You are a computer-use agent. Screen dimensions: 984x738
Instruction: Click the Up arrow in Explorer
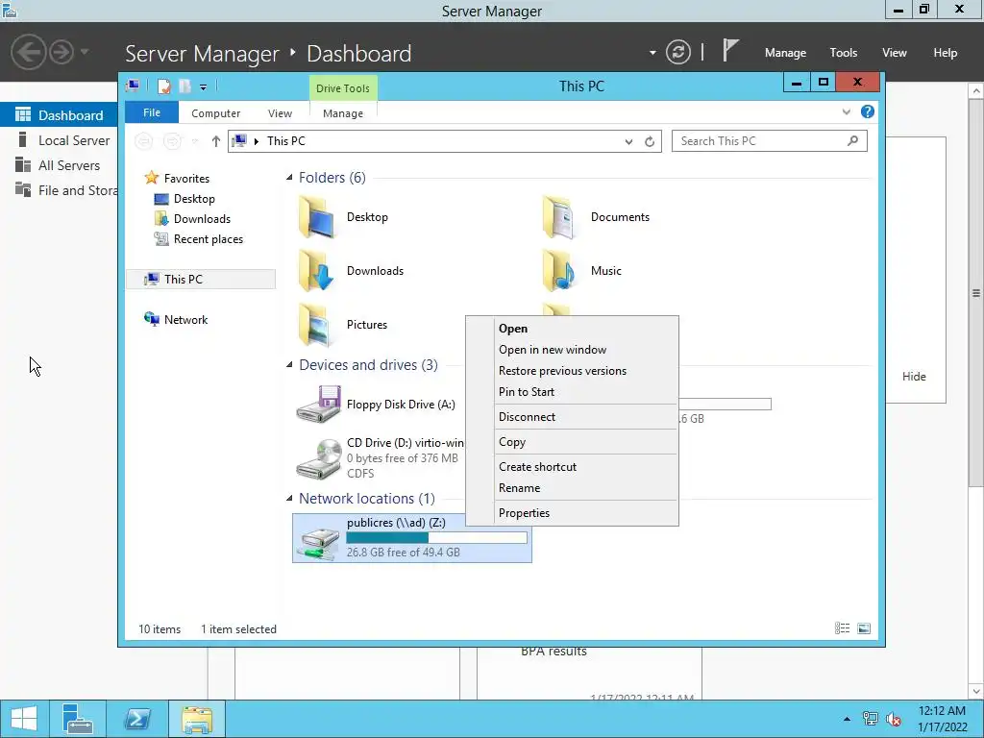click(216, 141)
